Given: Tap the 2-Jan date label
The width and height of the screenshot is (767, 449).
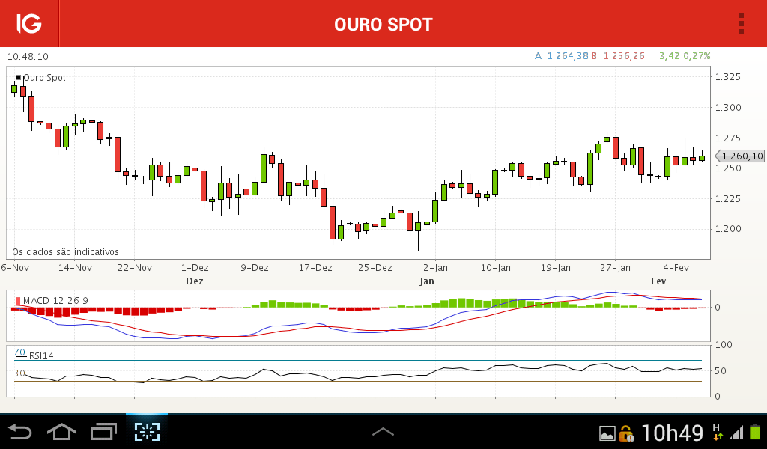Looking at the screenshot, I should click(435, 268).
